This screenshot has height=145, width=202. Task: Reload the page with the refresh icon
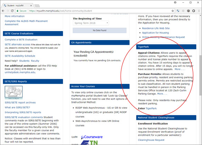coord(12,11)
